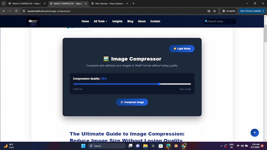Open the Insights menu link
267x150 pixels.
pos(117,21)
